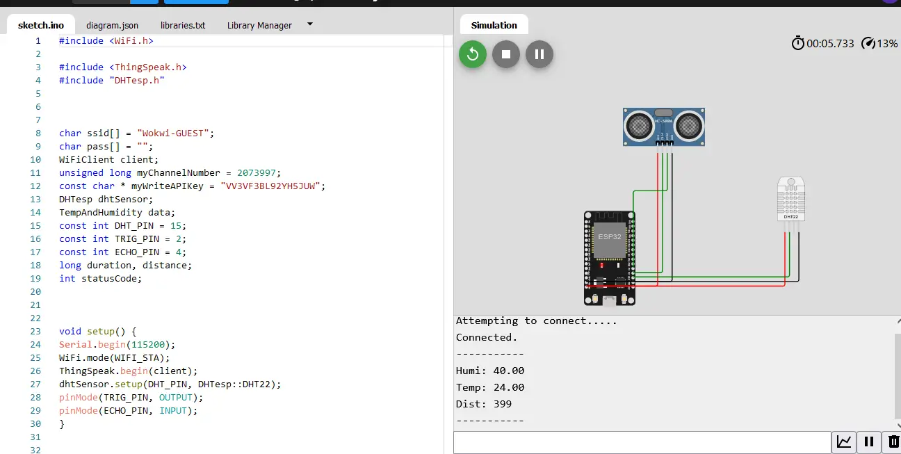Click the 'TRIG_PIN = 2' line
This screenshot has width=901, height=454.
pos(123,239)
